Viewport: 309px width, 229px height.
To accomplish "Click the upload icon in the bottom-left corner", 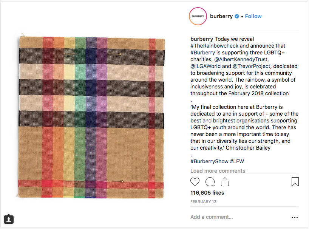I will [x=8, y=219].
